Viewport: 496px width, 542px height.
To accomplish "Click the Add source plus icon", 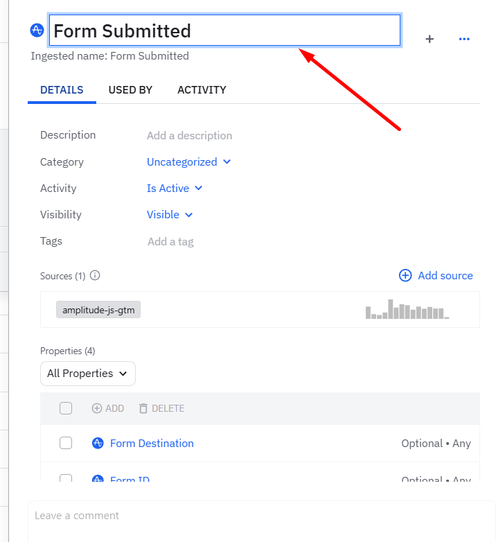I will 405,276.
